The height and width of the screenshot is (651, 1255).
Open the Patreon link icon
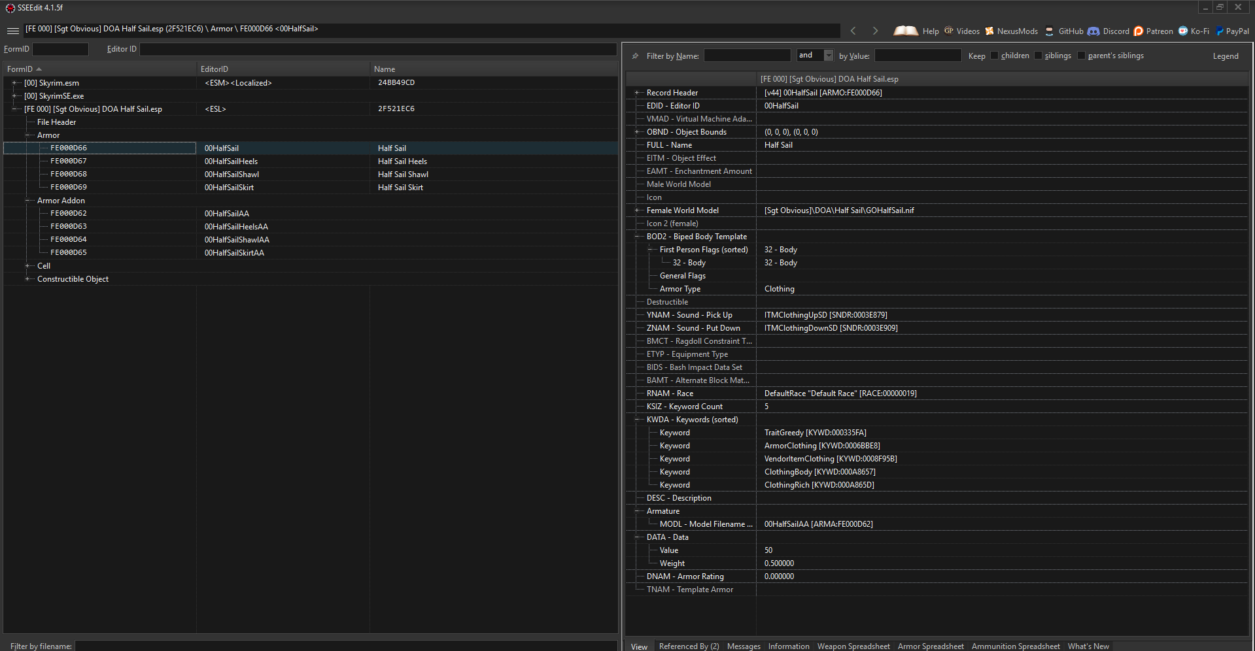point(1139,31)
